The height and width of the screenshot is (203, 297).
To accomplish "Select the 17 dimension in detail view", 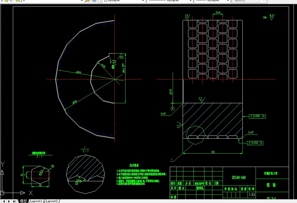I will point(25,175).
